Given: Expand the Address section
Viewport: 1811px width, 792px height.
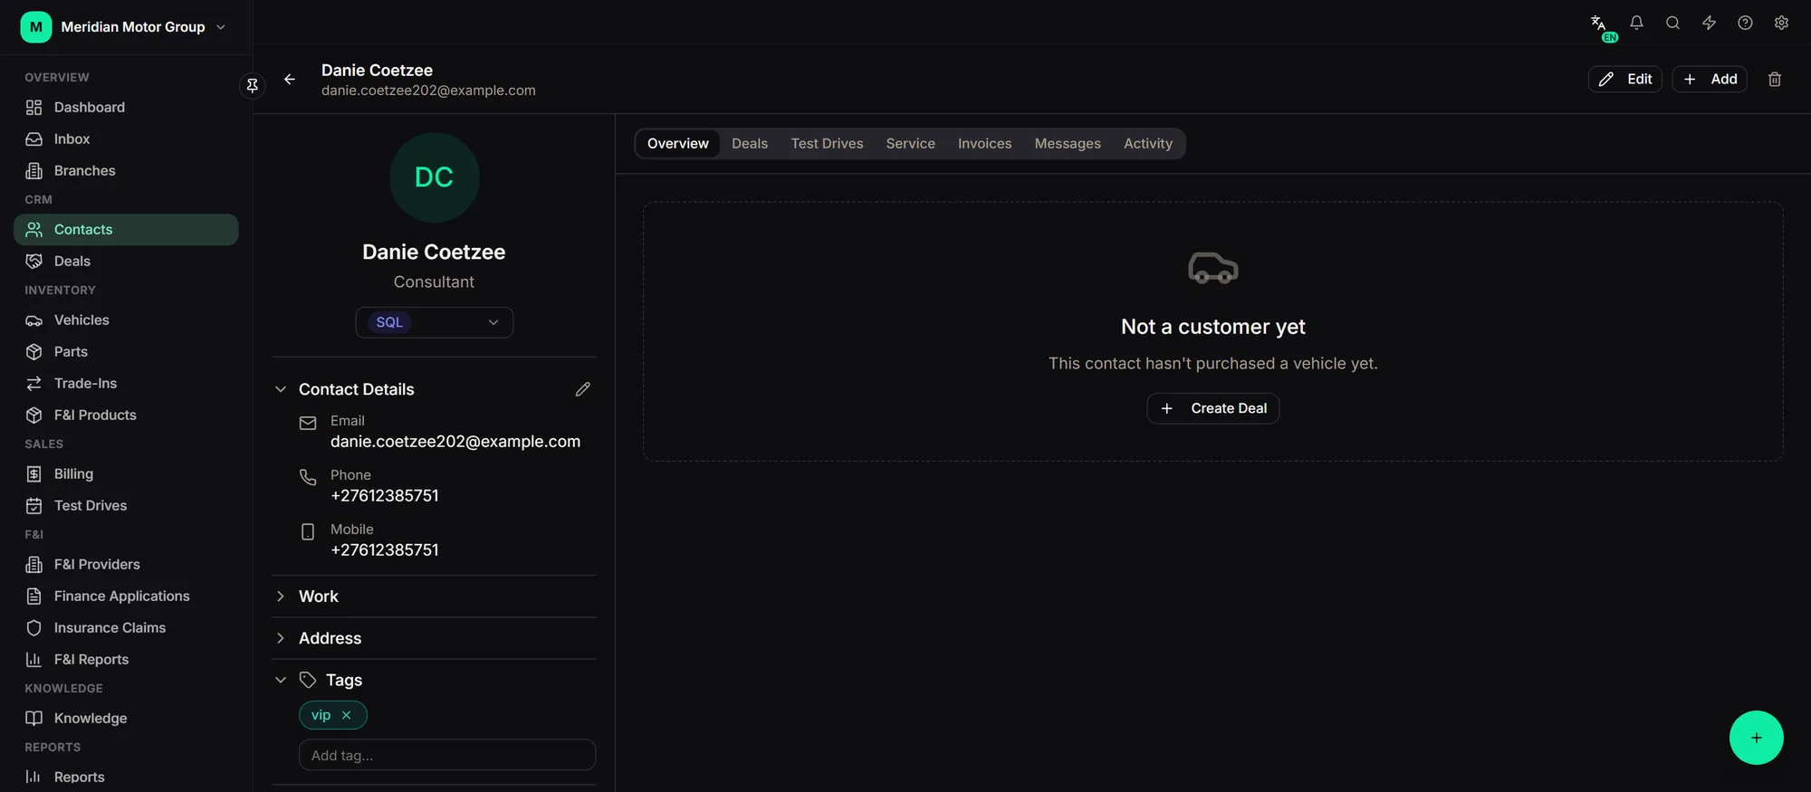Looking at the screenshot, I should point(281,638).
